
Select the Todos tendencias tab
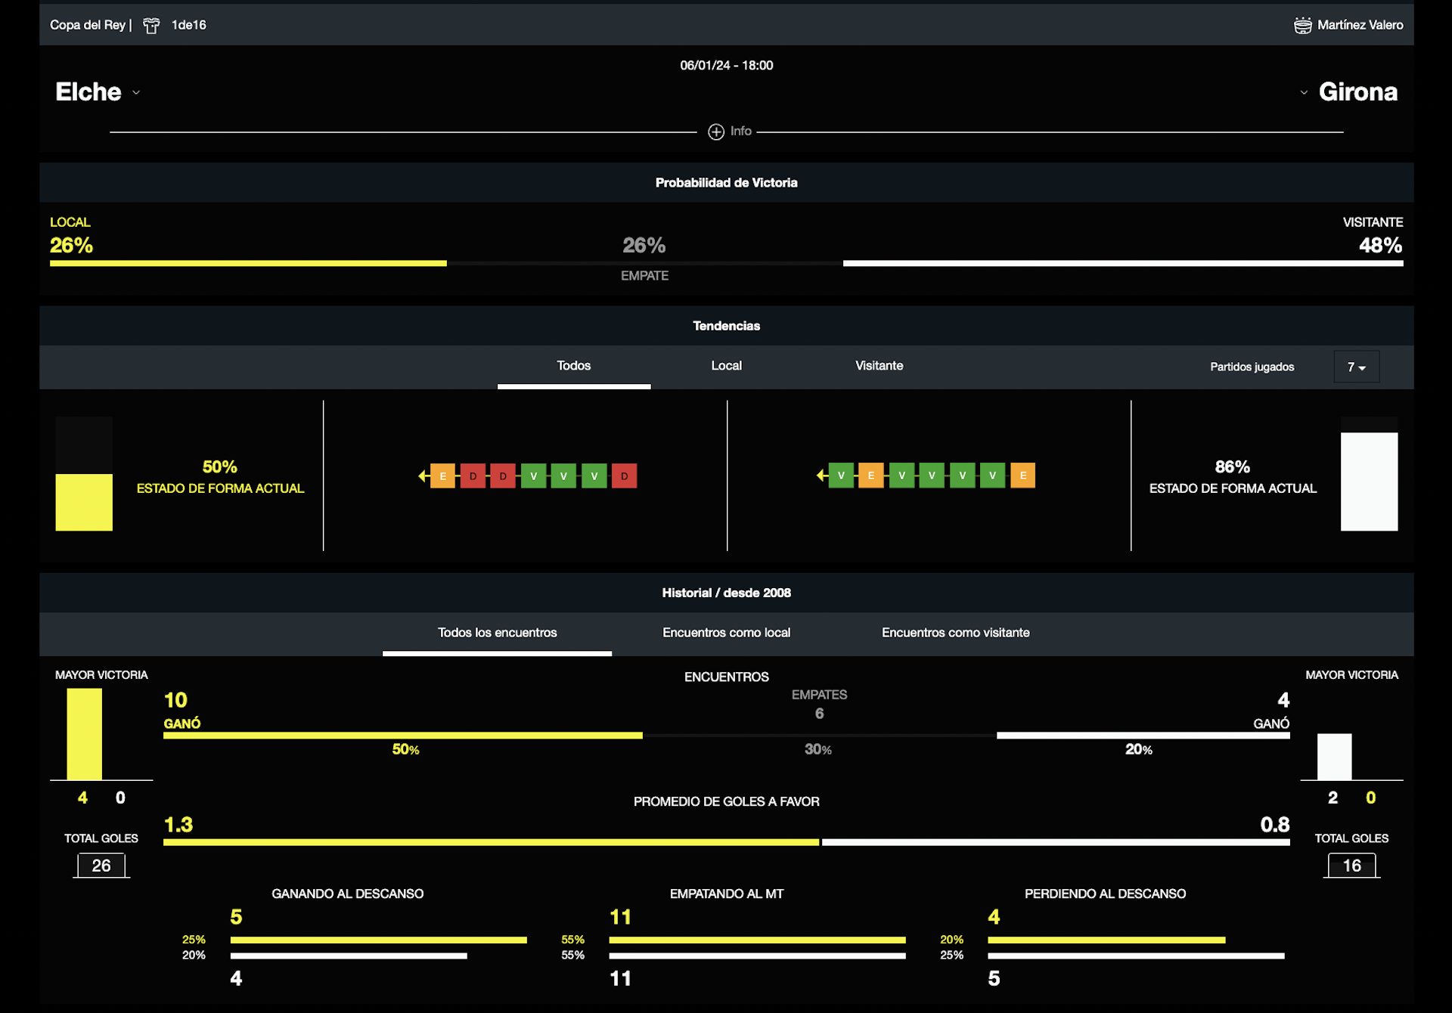point(574,367)
